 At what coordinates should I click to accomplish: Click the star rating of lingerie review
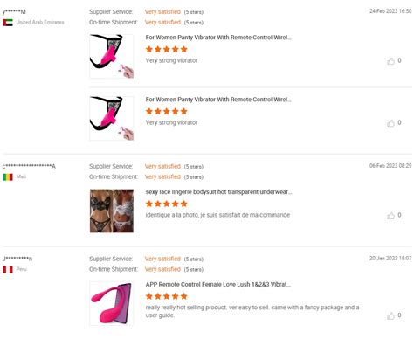(167, 204)
